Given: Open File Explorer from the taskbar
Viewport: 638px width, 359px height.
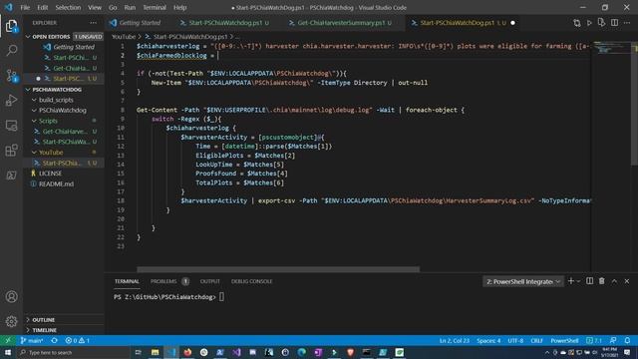Looking at the screenshot, I should [156, 352].
